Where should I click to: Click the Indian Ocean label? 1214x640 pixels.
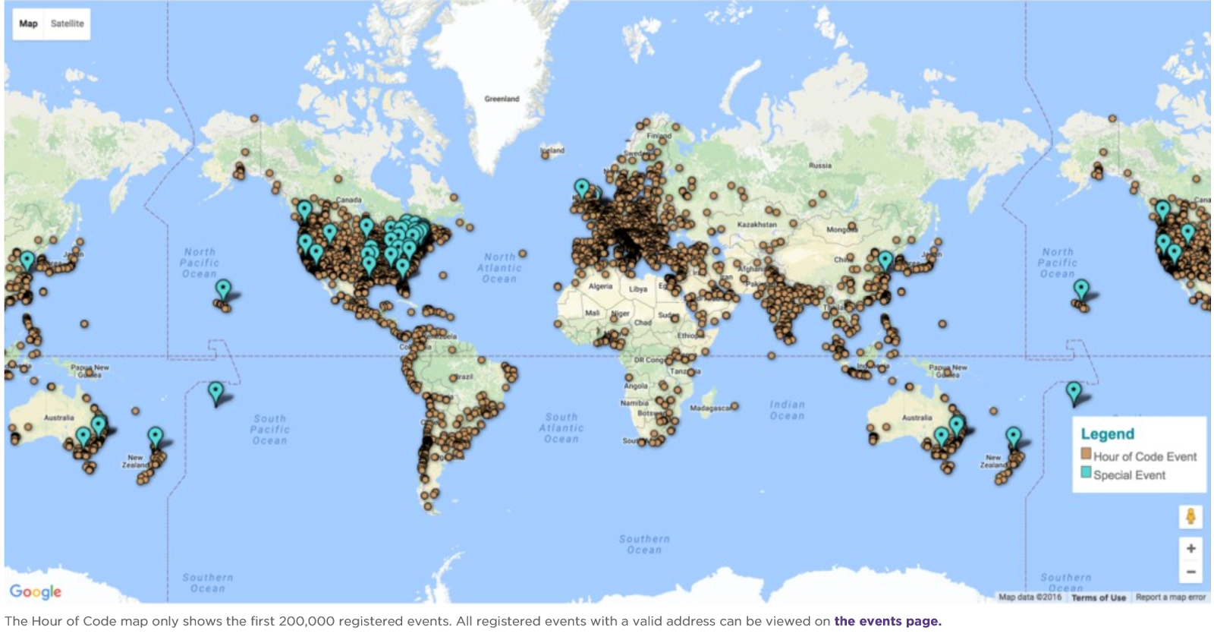pos(787,410)
